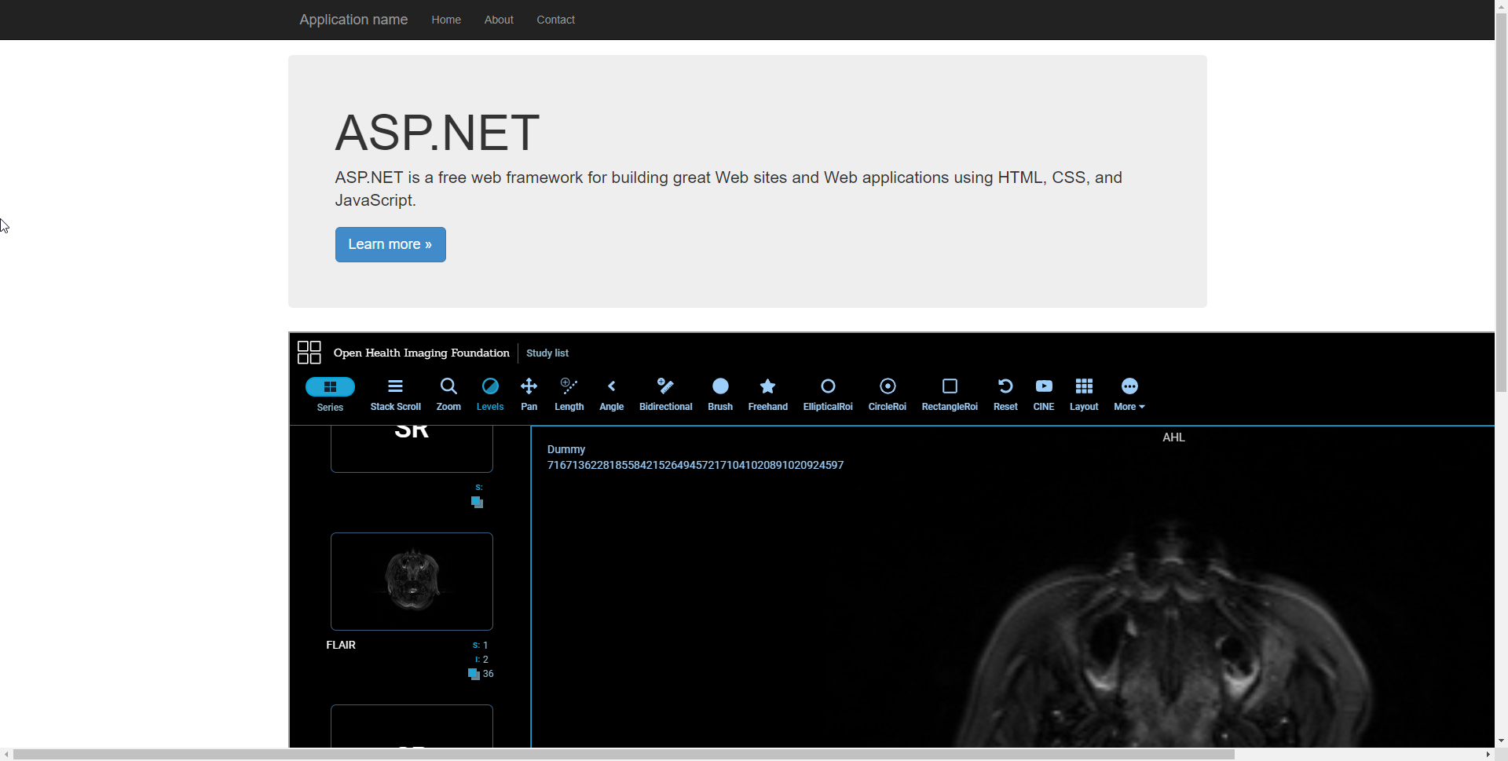The image size is (1508, 761).
Task: Toggle the Series panel
Action: [x=329, y=393]
